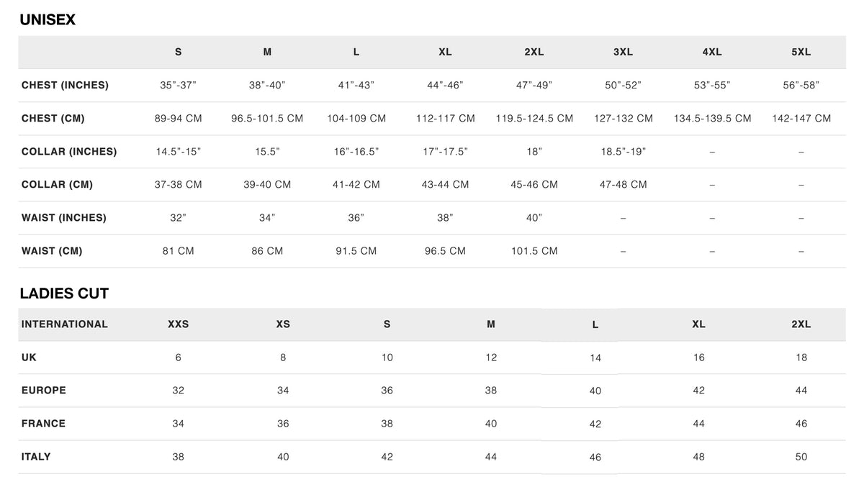
Task: Click the 5XL unisex column header
Action: tap(801, 52)
